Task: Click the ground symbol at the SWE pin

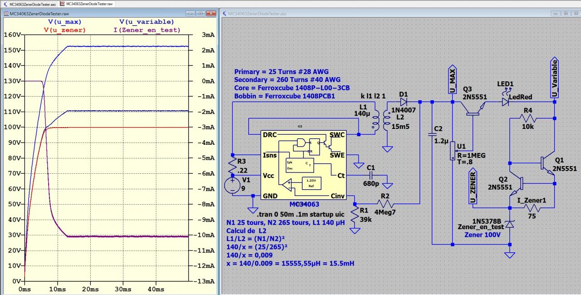Action: coord(359,165)
